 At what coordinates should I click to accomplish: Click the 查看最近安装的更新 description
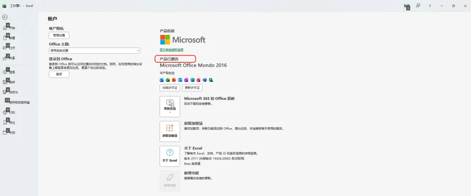198,178
